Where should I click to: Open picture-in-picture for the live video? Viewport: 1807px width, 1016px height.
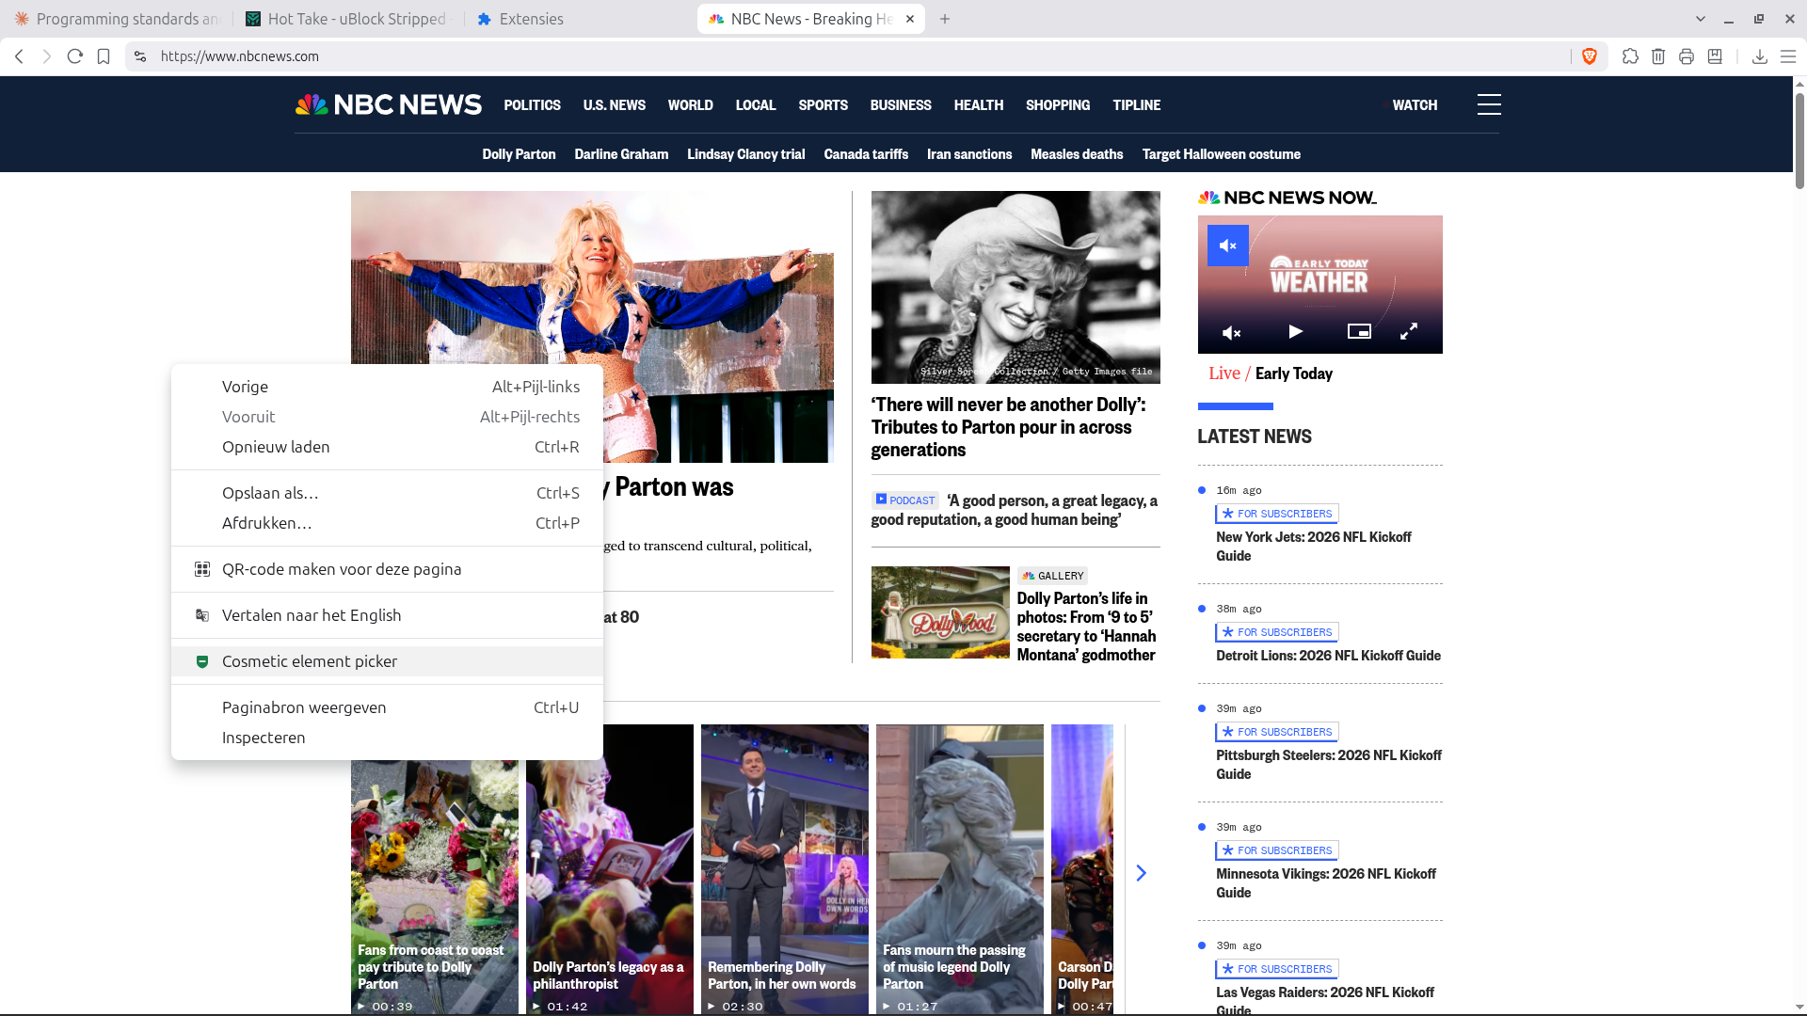click(x=1359, y=331)
